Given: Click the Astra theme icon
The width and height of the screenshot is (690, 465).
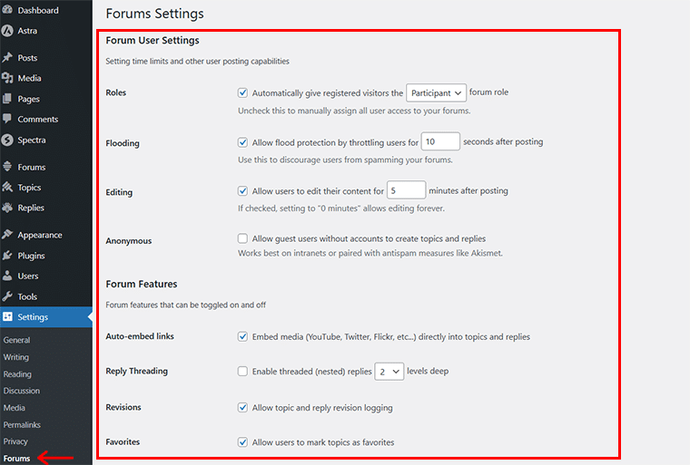Looking at the screenshot, I should [7, 31].
